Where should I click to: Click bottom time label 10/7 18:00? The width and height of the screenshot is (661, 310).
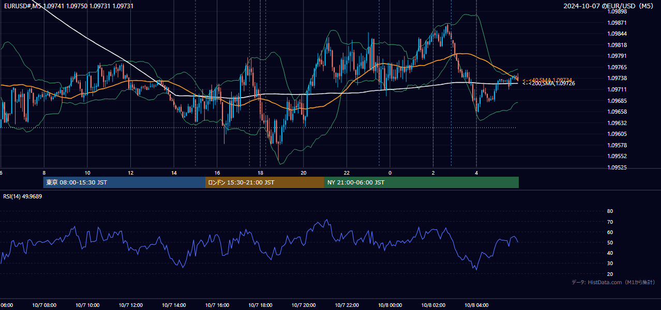click(260, 305)
